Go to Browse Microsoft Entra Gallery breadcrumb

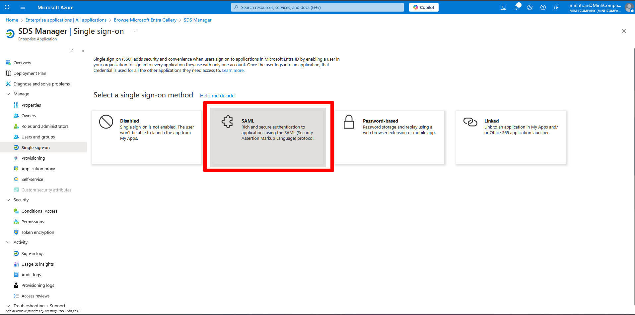pos(145,20)
